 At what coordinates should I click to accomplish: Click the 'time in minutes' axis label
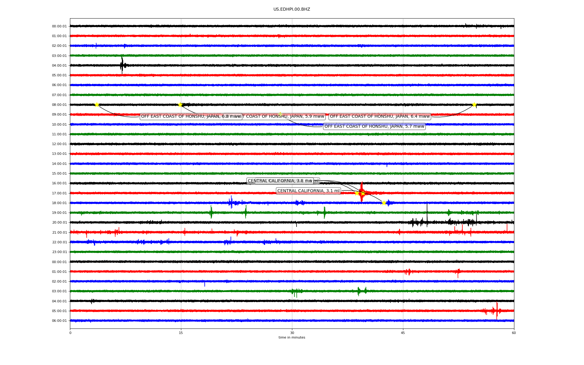pos(292,337)
